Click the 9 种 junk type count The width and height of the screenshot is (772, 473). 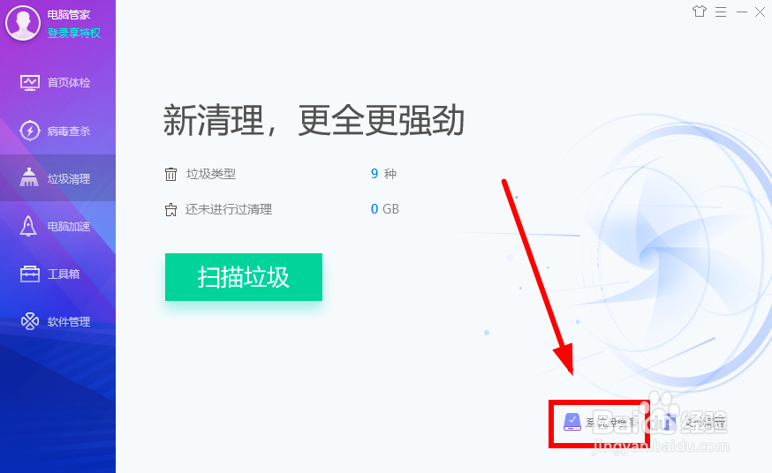(x=383, y=174)
